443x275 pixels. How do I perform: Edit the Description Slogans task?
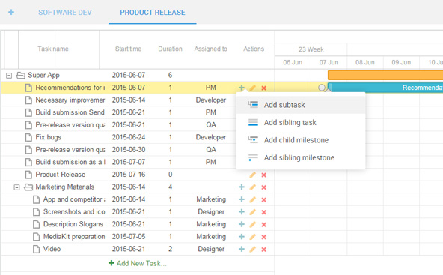point(253,225)
